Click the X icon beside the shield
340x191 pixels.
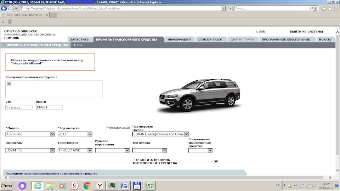coord(3,22)
